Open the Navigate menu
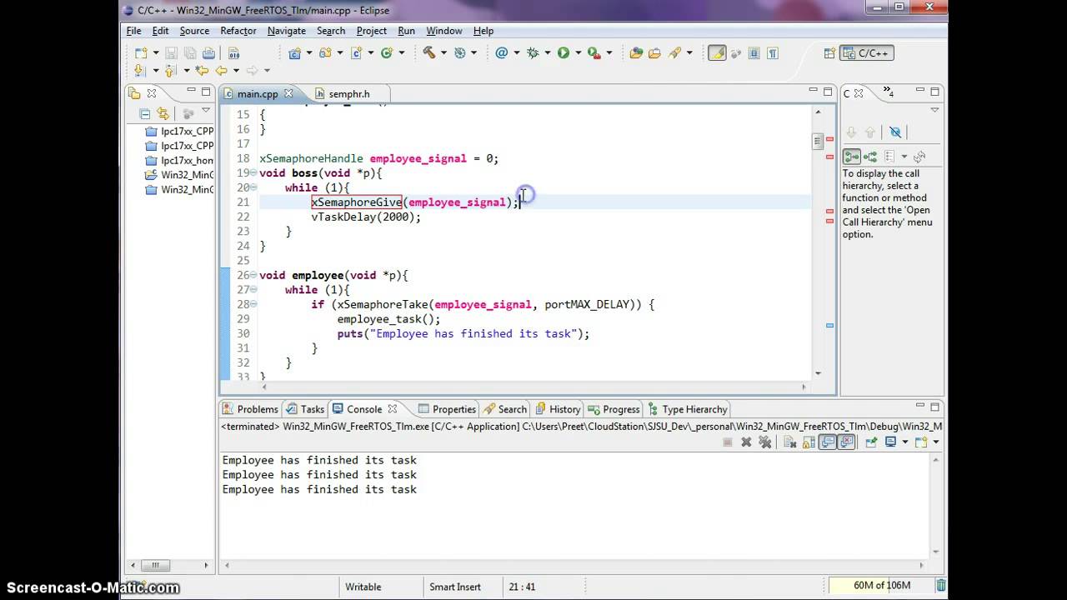This screenshot has height=600, width=1067. [286, 31]
